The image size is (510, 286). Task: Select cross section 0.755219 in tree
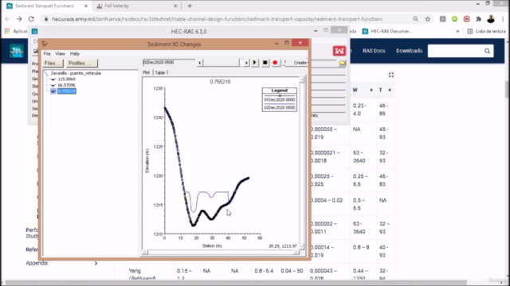point(67,91)
